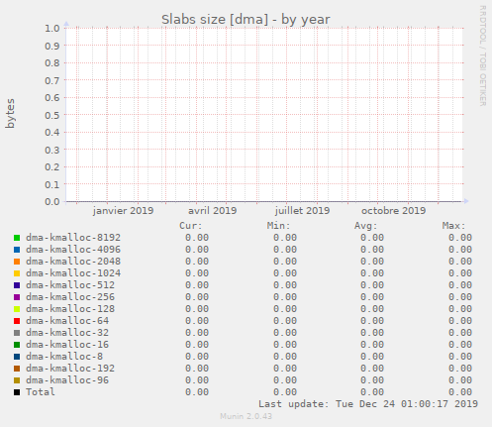Select the dma-kmalloc-96 legend label

pos(67,380)
